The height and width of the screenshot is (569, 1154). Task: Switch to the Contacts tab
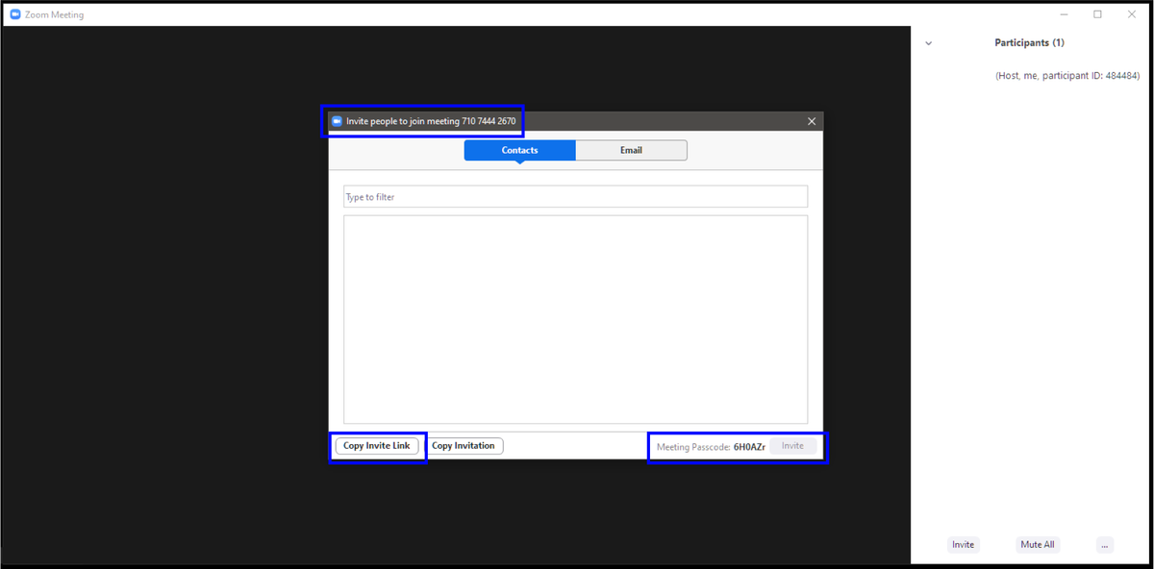tap(519, 150)
